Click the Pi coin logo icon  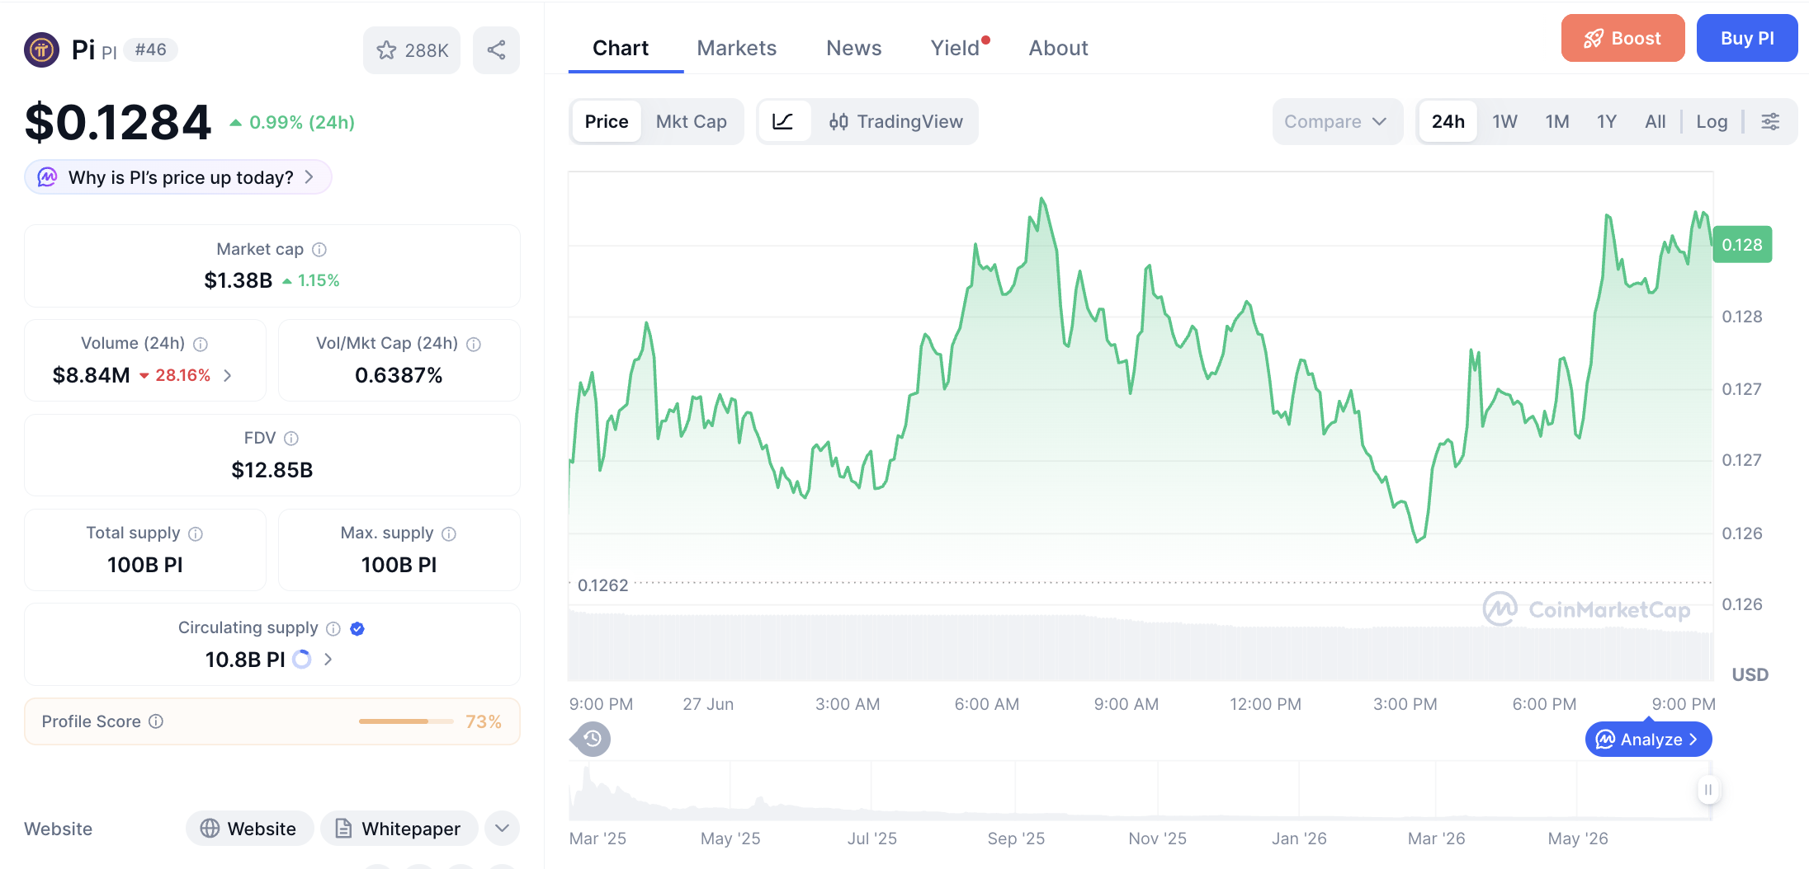41,49
